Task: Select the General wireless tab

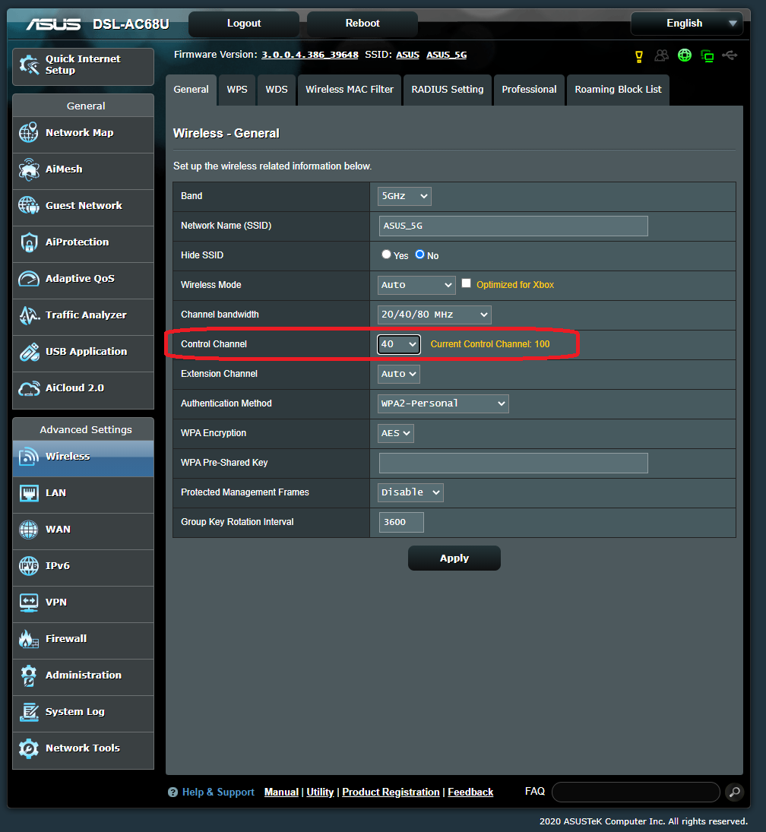Action: pyautogui.click(x=191, y=90)
